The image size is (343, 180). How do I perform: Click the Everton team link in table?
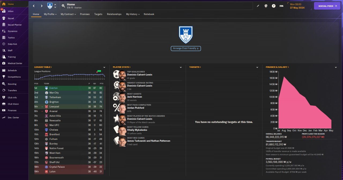click(x=53, y=88)
